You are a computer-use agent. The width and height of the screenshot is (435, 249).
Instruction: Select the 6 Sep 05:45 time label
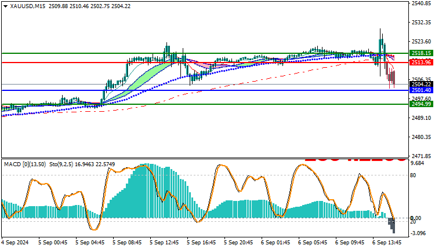pyautogui.click(x=313, y=243)
